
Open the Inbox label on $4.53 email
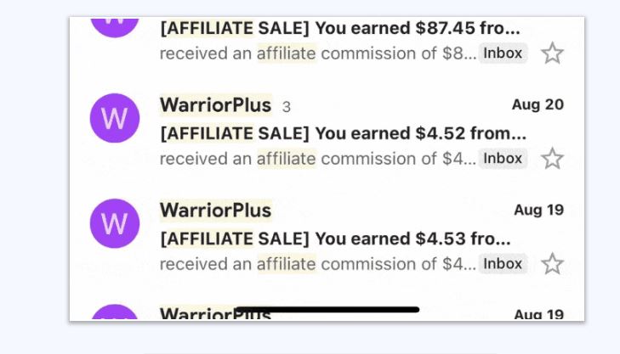pos(503,264)
